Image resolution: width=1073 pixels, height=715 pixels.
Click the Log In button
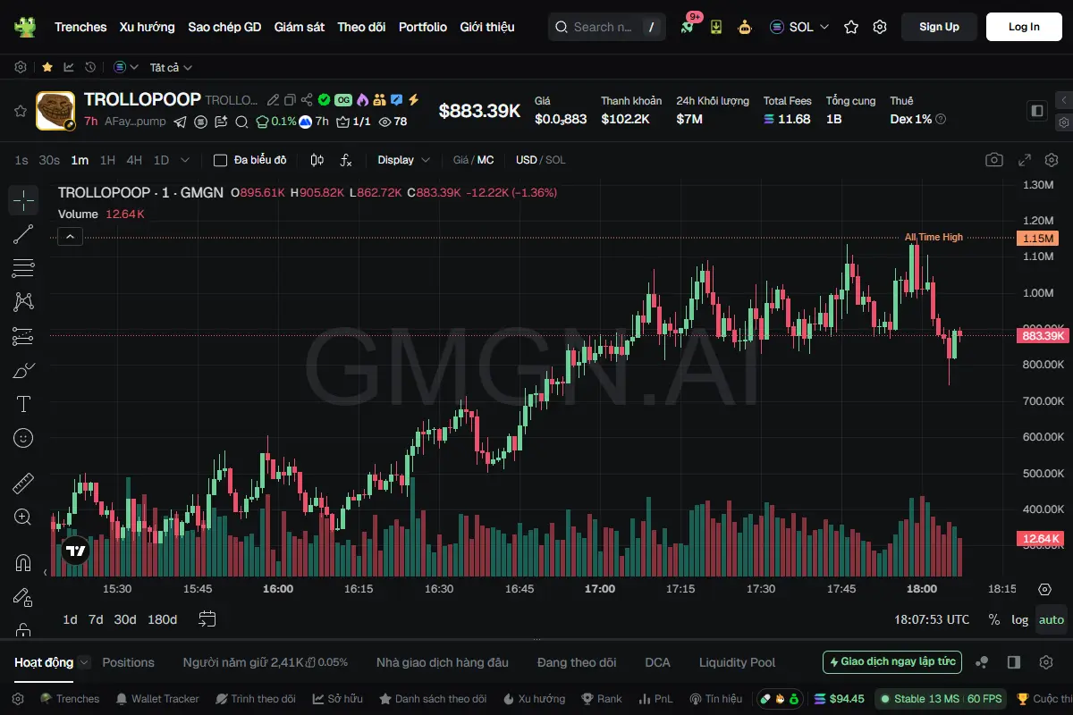(x=1024, y=27)
